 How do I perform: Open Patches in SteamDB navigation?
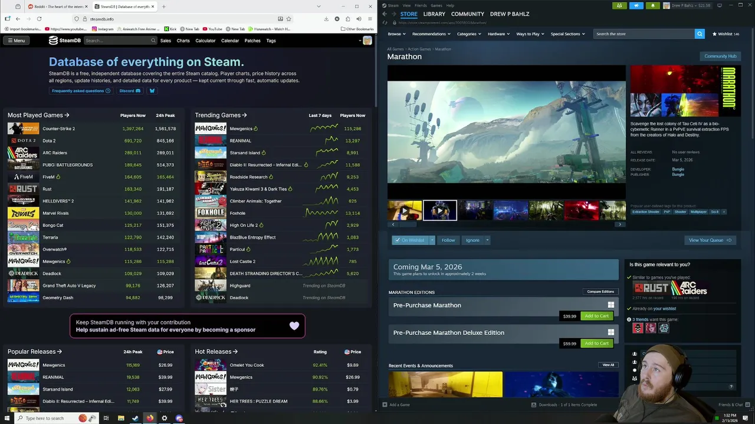(252, 41)
